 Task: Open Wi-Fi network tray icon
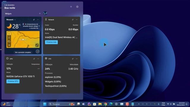tap(168, 104)
